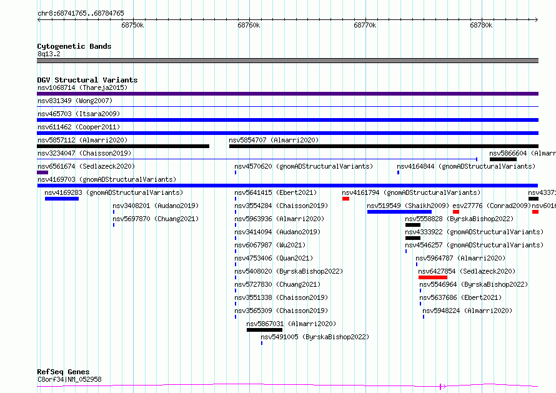The image size is (556, 393).
Task: Select nsv4169703 gnomADStructuralVariants label
Action: click(107, 179)
